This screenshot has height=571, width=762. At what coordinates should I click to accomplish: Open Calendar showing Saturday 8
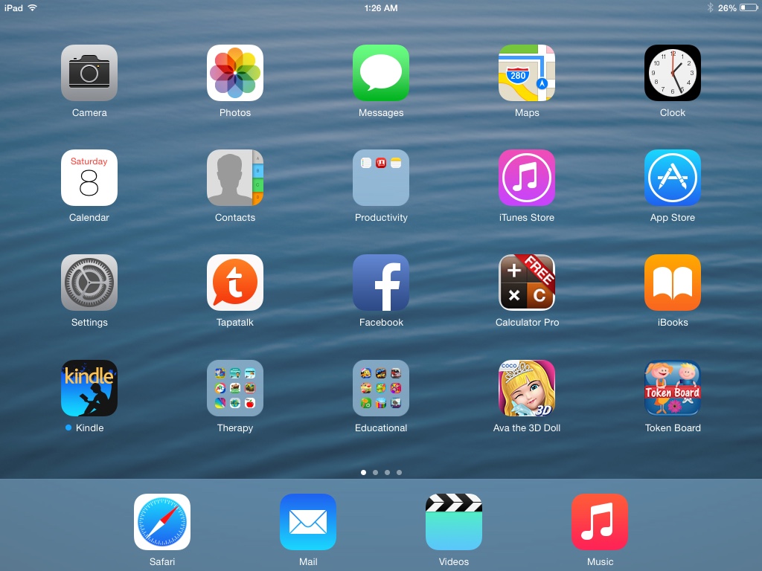click(89, 178)
